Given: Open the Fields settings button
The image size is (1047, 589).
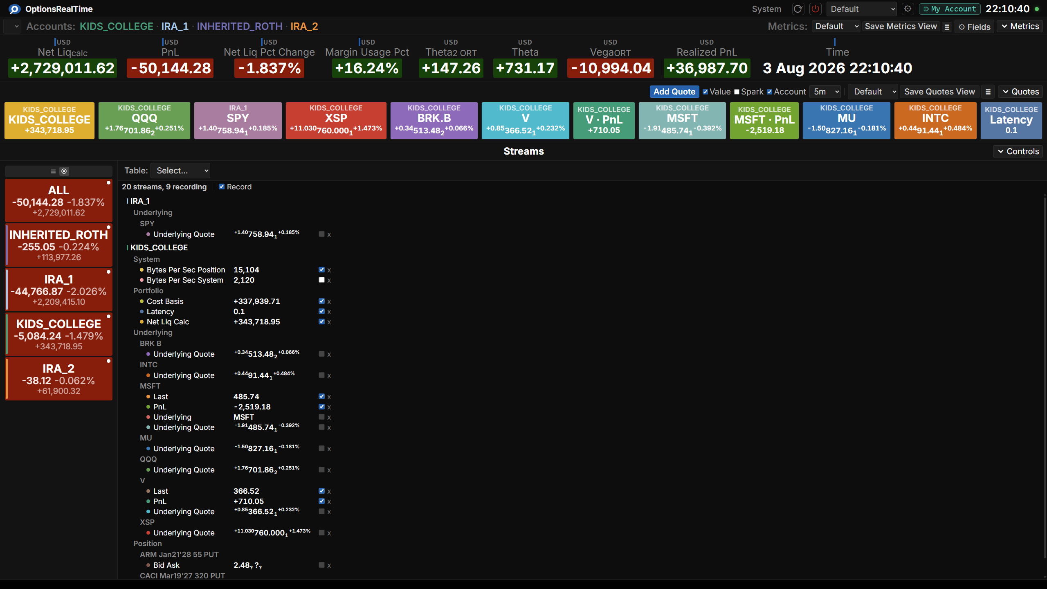Looking at the screenshot, I should tap(974, 27).
